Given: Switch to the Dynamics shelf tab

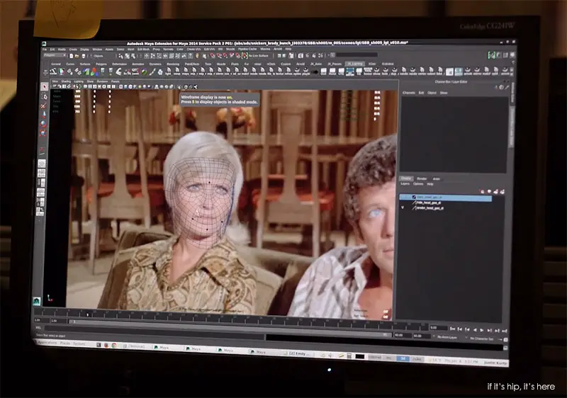Looking at the screenshot, I should click(x=155, y=64).
